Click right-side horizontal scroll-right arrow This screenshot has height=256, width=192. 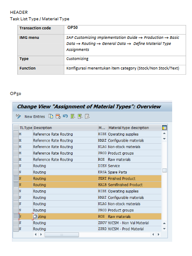(158, 234)
